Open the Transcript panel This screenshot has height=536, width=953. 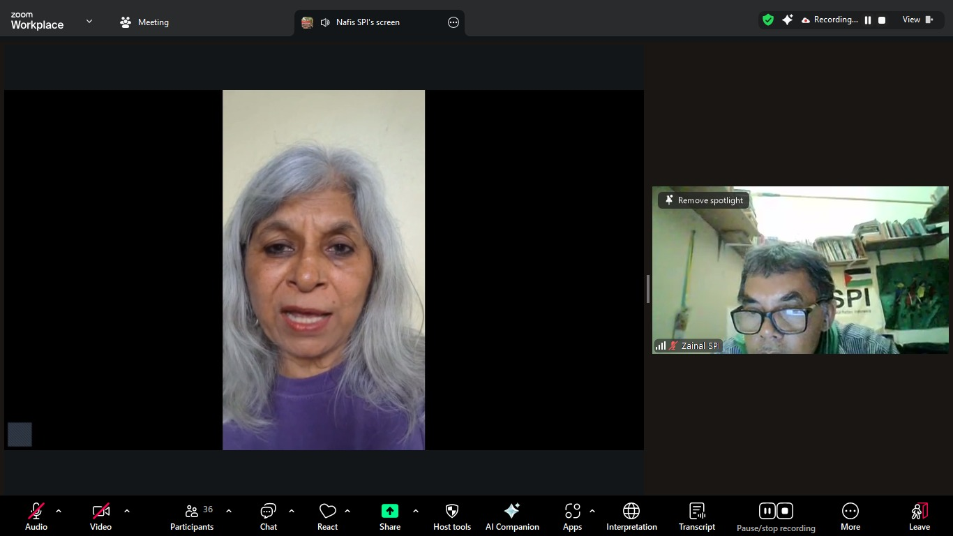pyautogui.click(x=696, y=516)
